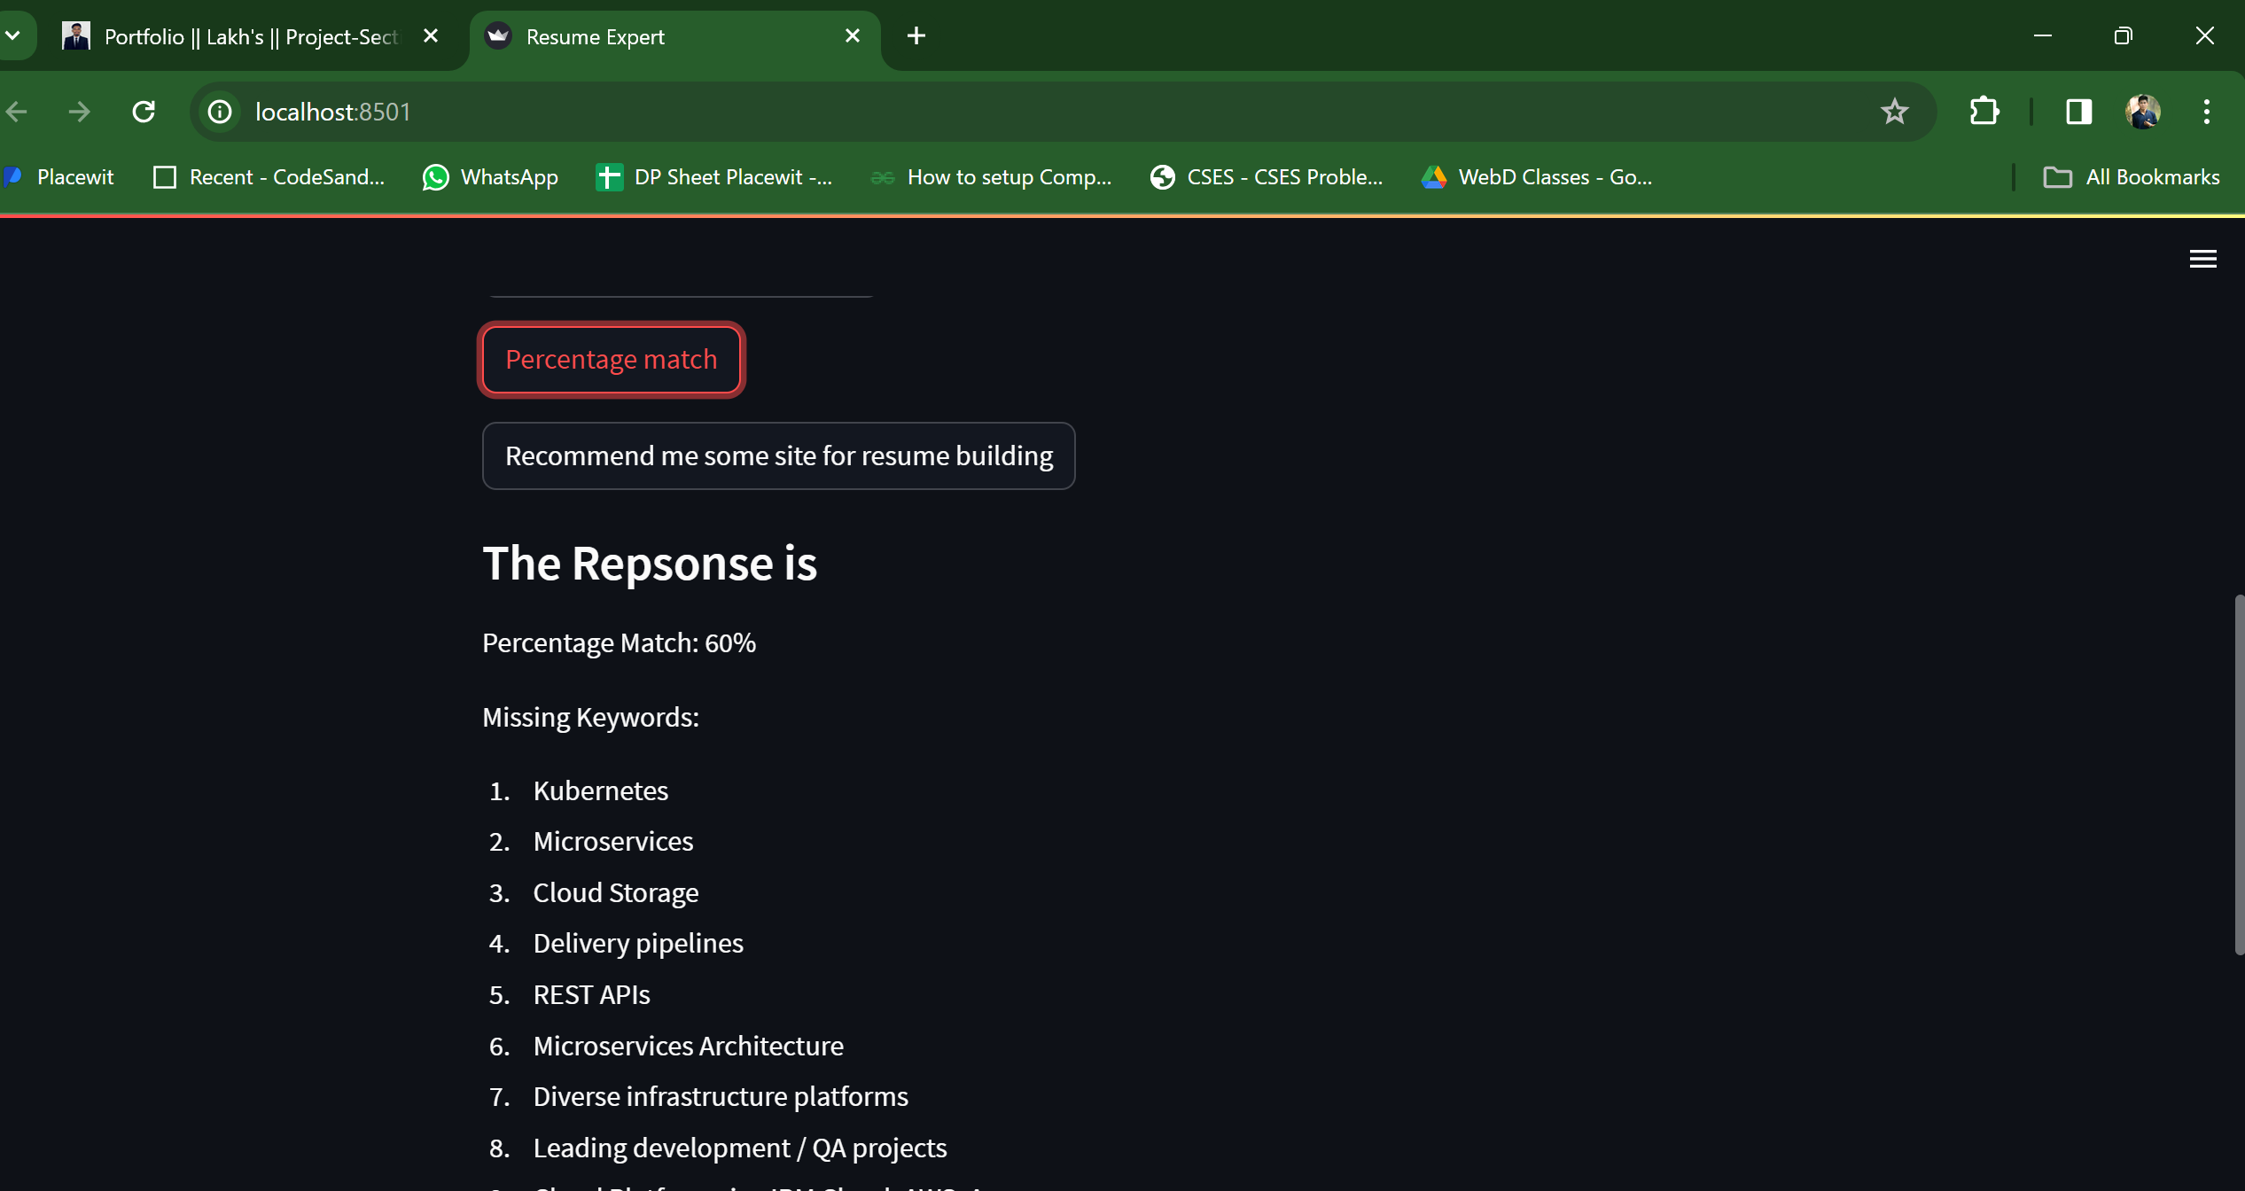Toggle the browser side panel
Screen dimensions: 2245x1191
[x=2078, y=112]
